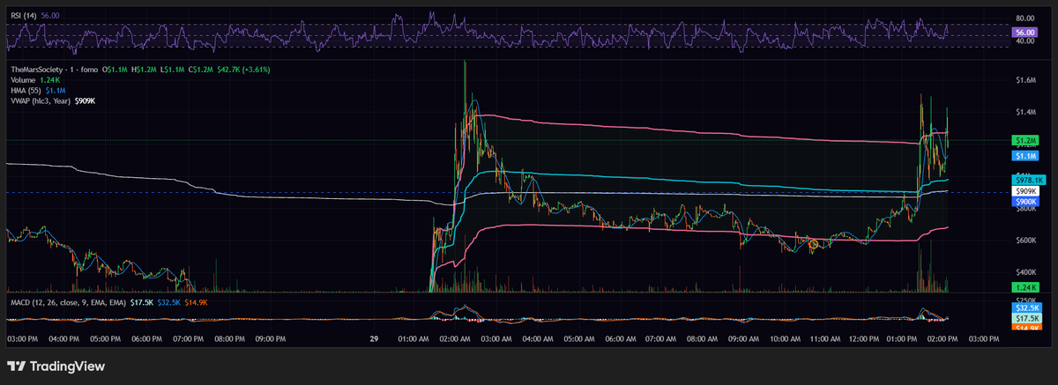Click the 07:00 PM time label
The width and height of the screenshot is (1058, 385).
pos(188,337)
